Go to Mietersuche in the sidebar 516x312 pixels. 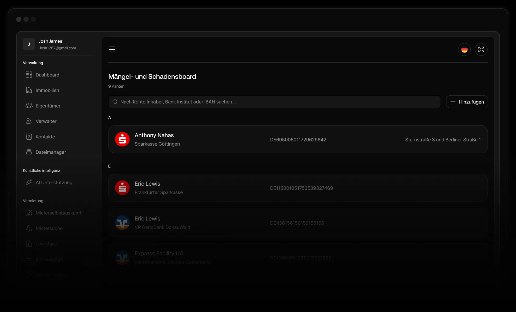(49, 228)
